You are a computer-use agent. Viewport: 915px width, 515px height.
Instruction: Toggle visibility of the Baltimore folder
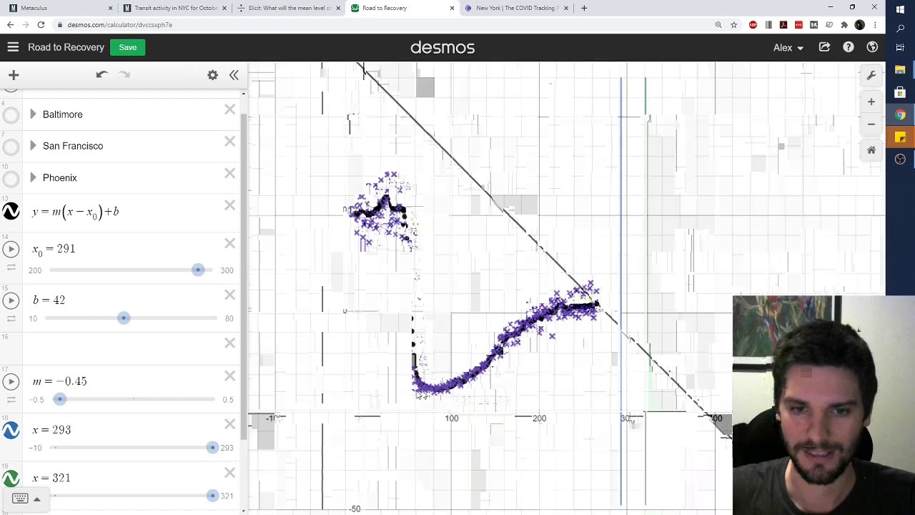11,114
